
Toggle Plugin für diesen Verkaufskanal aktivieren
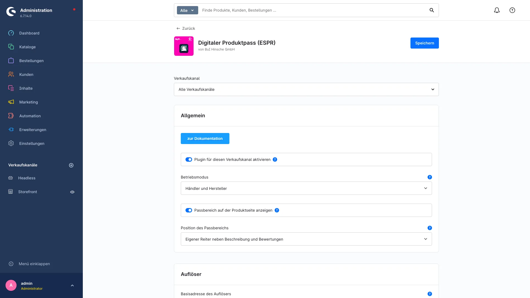[189, 159]
